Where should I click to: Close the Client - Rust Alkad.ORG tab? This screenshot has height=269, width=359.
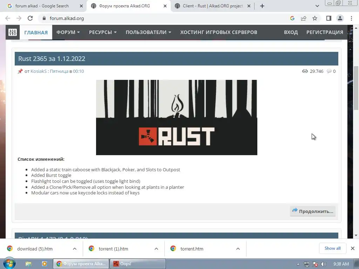(249, 6)
